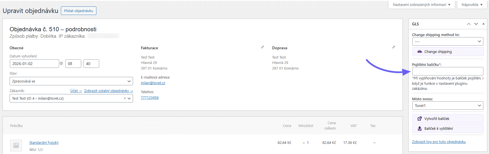Click the Pojištění balíčku input field

(448, 71)
